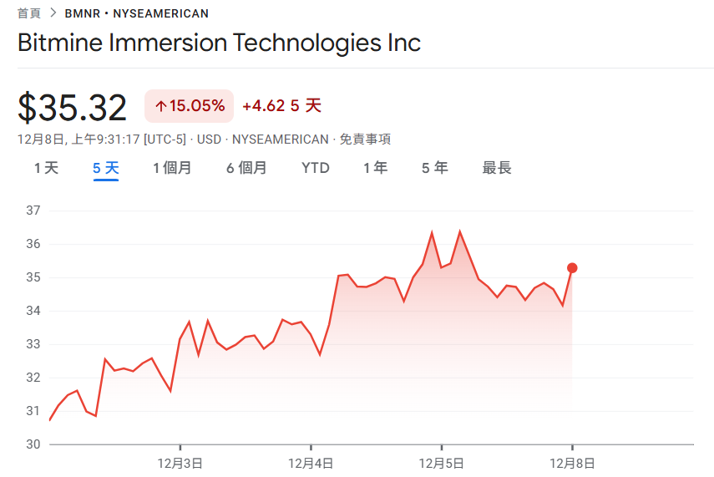
Task: Click the 12月5日 date axis label
Action: point(441,462)
